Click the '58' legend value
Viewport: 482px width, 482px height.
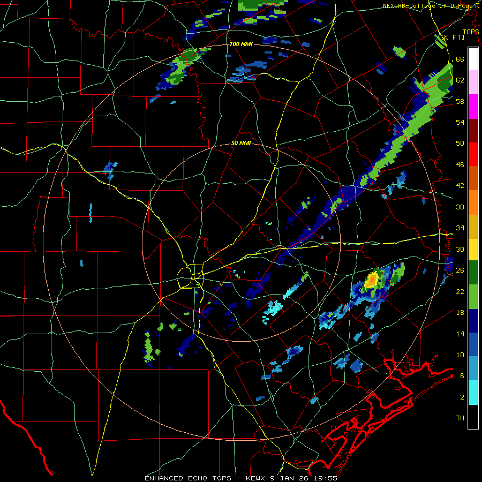[460, 101]
